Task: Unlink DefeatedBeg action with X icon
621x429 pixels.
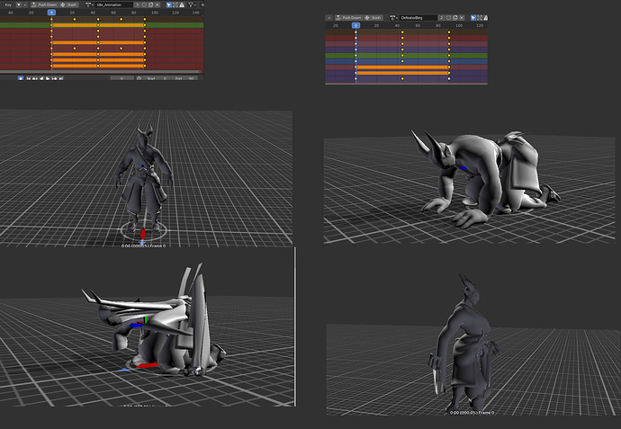Action: coord(462,18)
